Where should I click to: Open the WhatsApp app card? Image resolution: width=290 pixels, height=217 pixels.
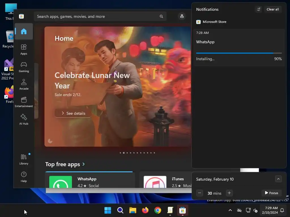coord(90,180)
